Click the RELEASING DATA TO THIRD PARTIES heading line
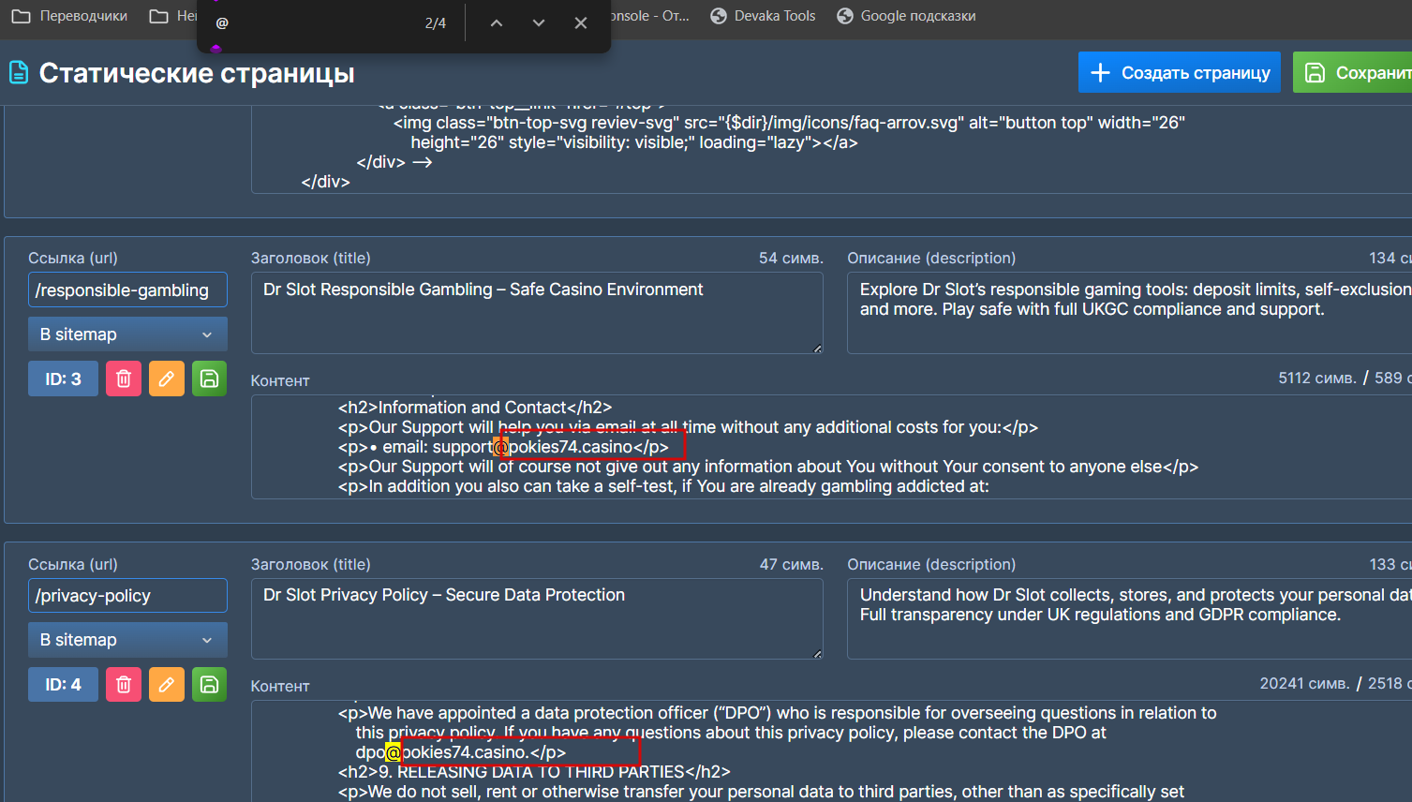 click(534, 772)
